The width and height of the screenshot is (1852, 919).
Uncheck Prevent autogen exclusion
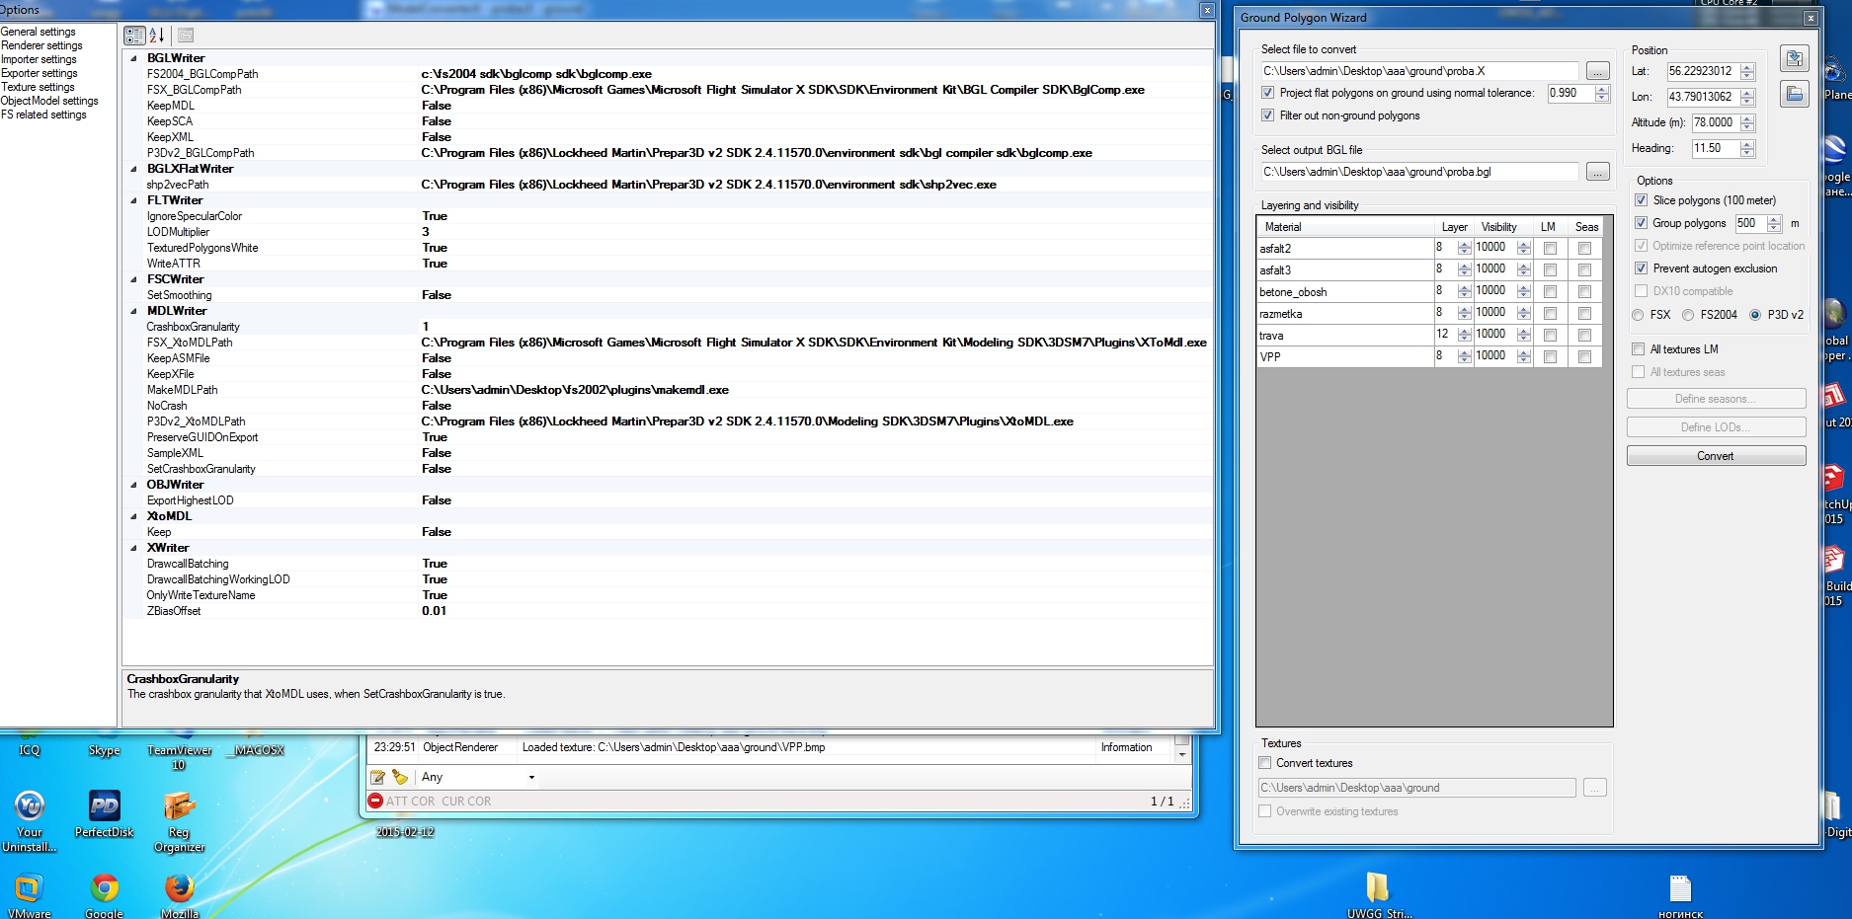1642,268
